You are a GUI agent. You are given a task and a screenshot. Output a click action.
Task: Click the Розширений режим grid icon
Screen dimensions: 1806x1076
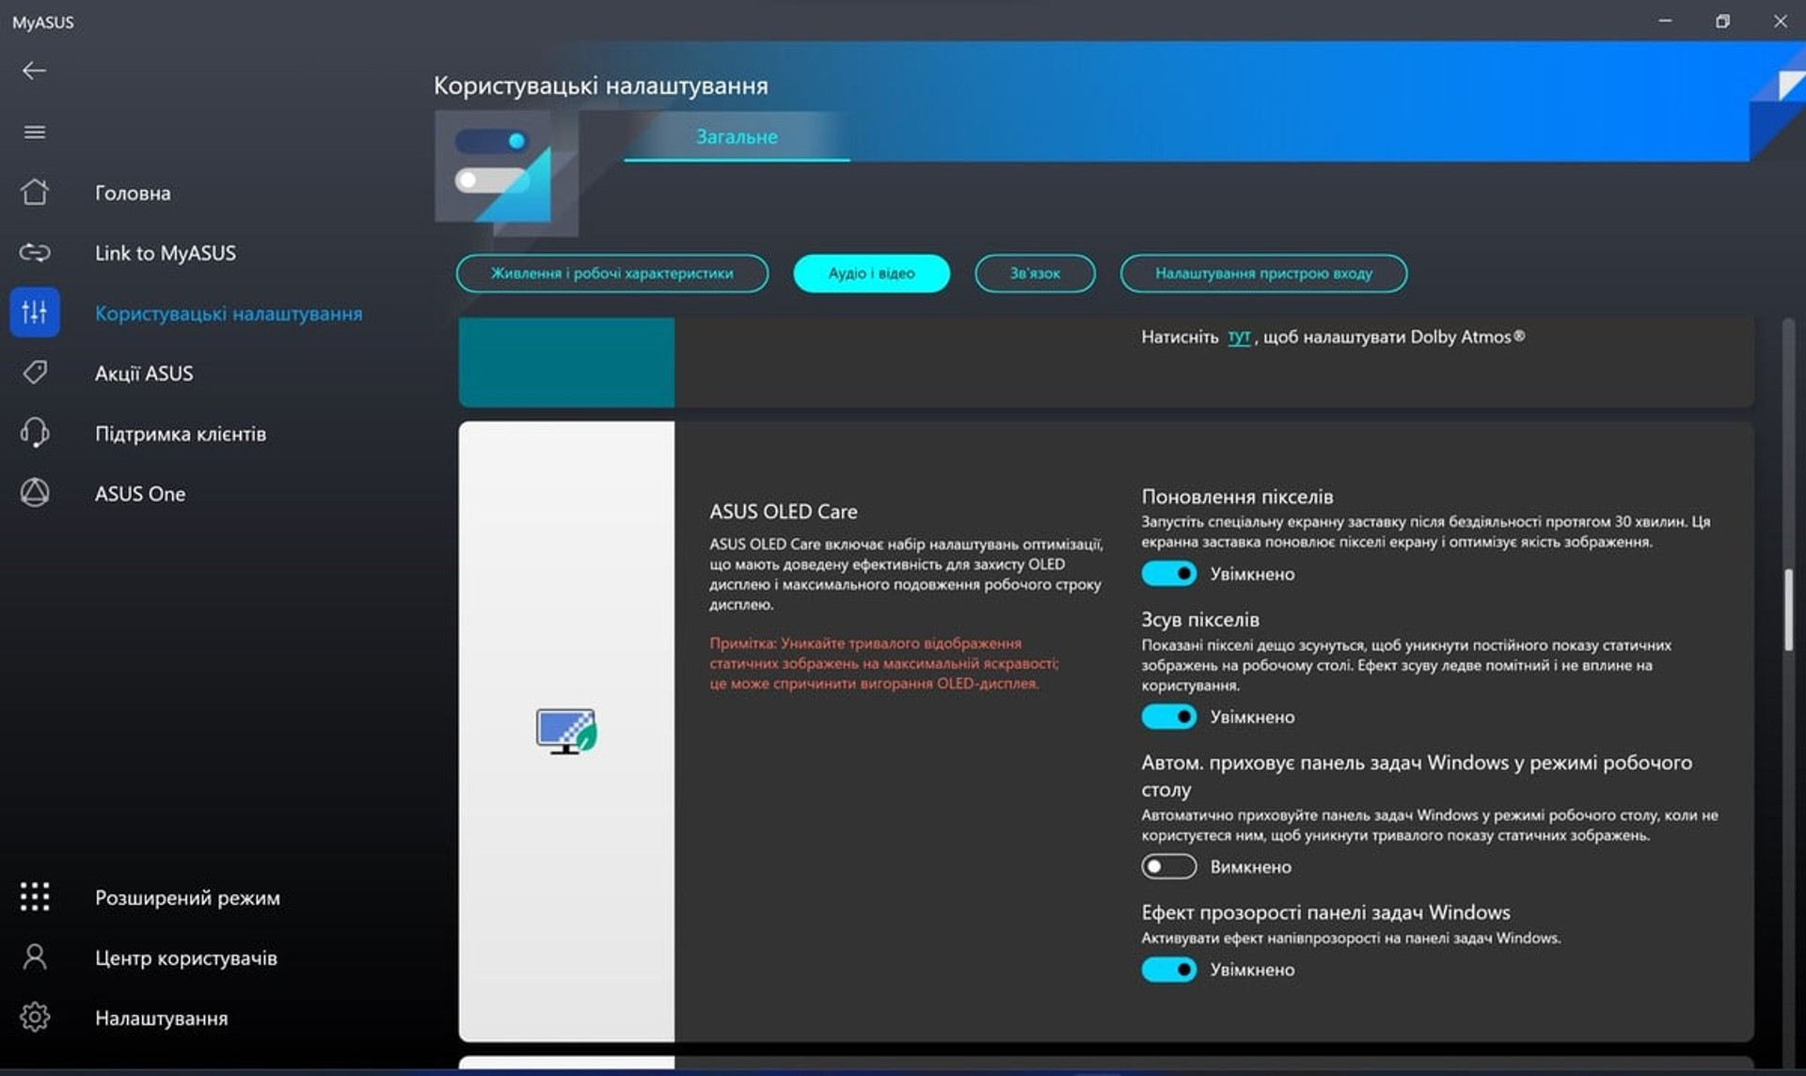tap(35, 896)
